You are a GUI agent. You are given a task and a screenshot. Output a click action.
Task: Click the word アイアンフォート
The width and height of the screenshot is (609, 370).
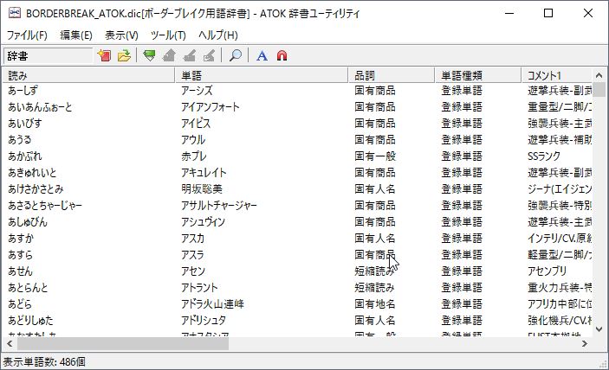[211, 107]
